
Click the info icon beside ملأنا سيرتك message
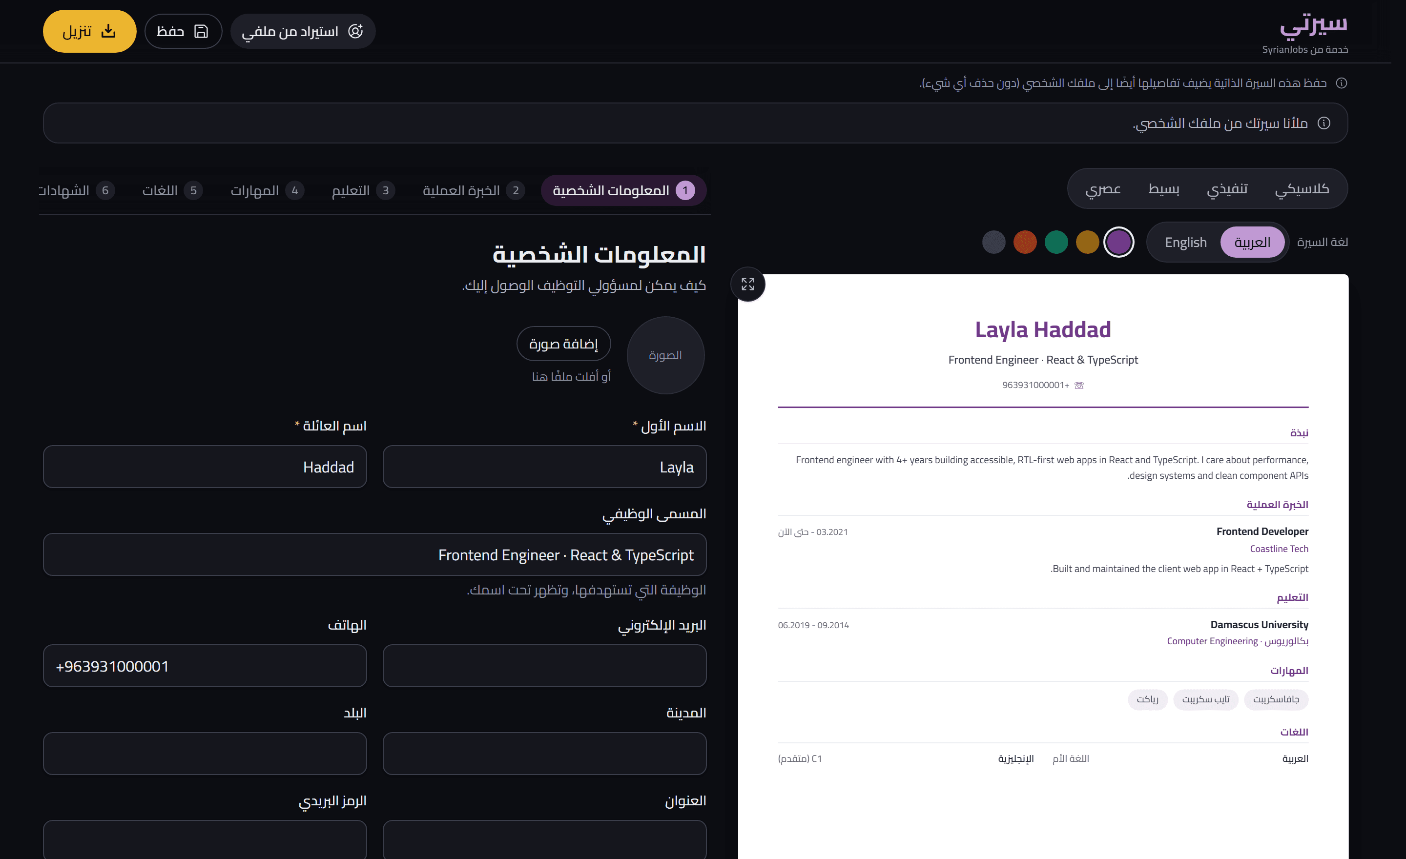1324,123
